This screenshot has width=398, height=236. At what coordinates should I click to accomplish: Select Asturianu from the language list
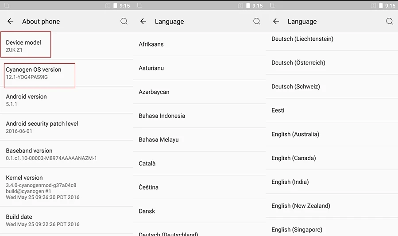[199, 68]
